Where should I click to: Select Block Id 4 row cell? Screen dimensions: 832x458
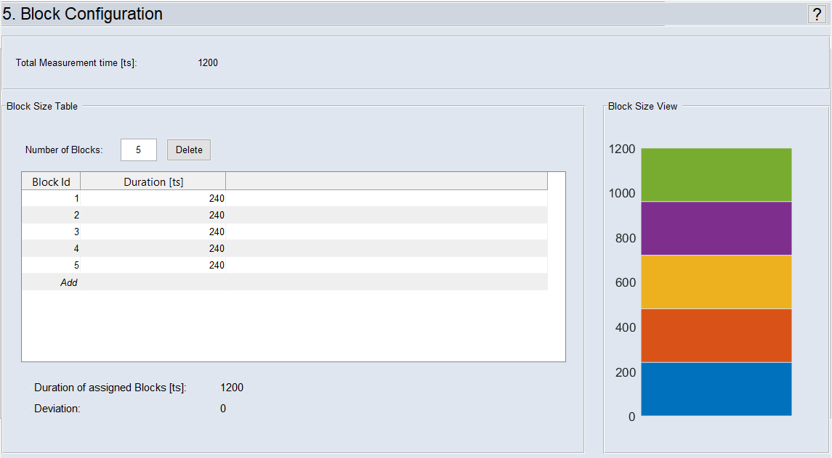(51, 248)
